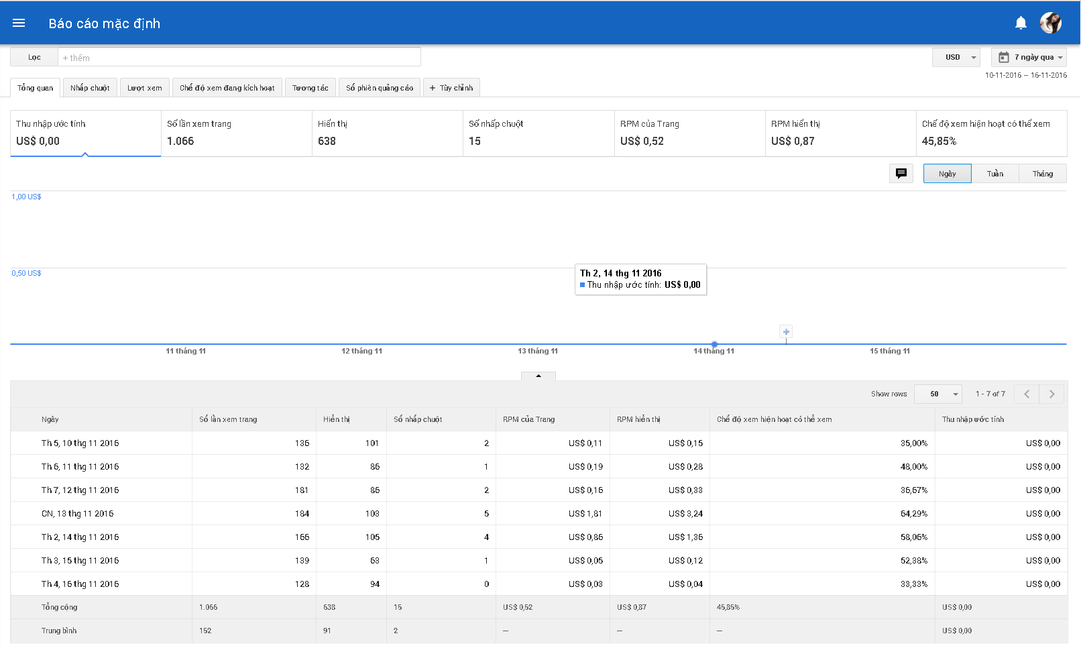This screenshot has width=1081, height=648.
Task: Click the Tùy chỉnh customize button
Action: pyautogui.click(x=451, y=88)
